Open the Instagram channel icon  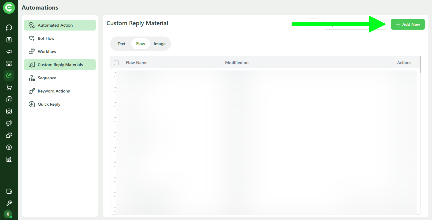pos(9,111)
